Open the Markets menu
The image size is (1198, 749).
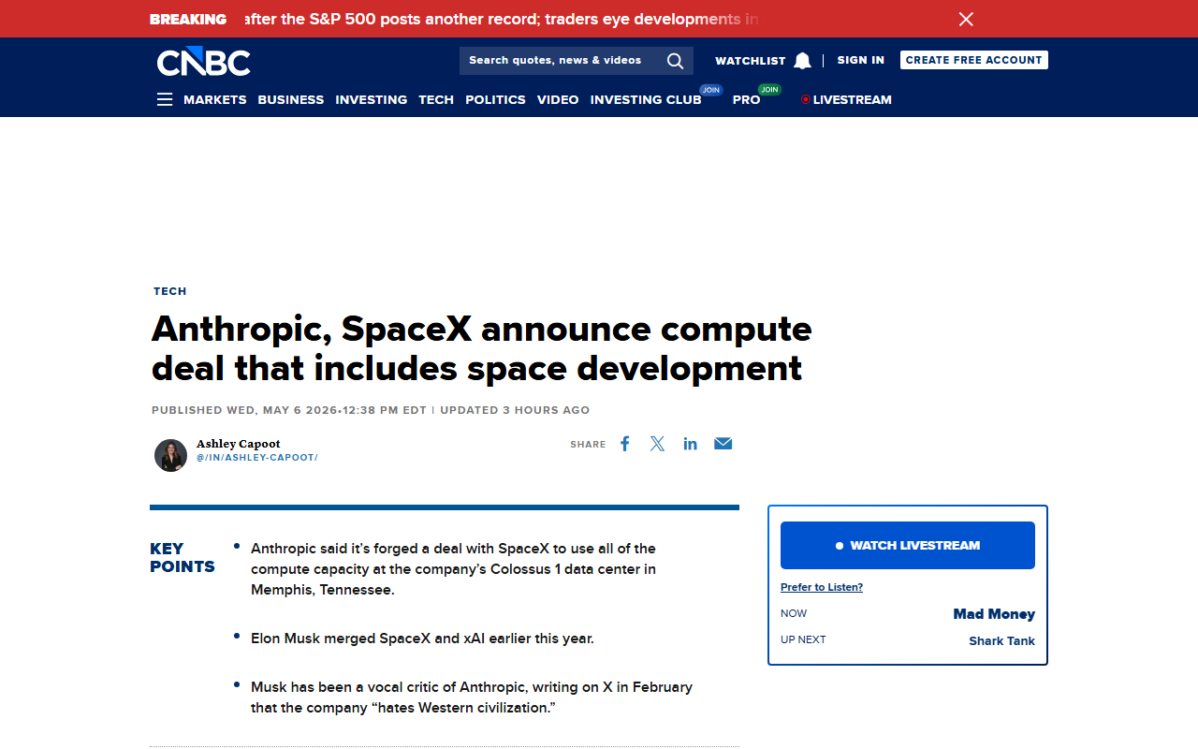(215, 99)
